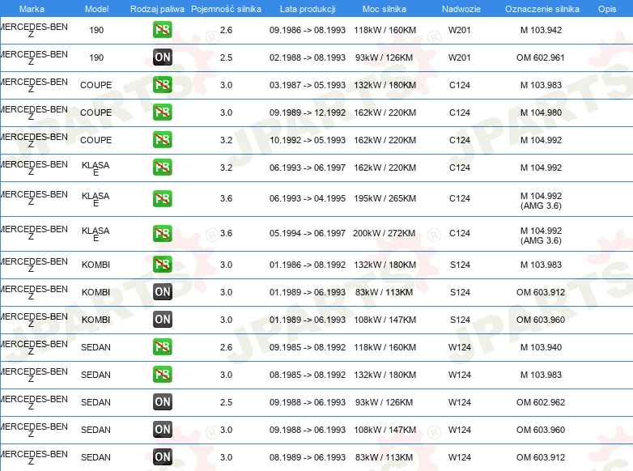Click the dates 06.1993 -> 06.1997
Image resolution: width=633 pixels, height=471 pixels.
click(x=308, y=168)
